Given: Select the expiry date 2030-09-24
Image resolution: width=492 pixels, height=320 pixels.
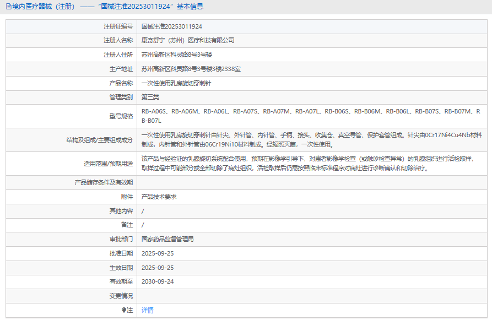Looking at the screenshot, I should tap(158, 282).
